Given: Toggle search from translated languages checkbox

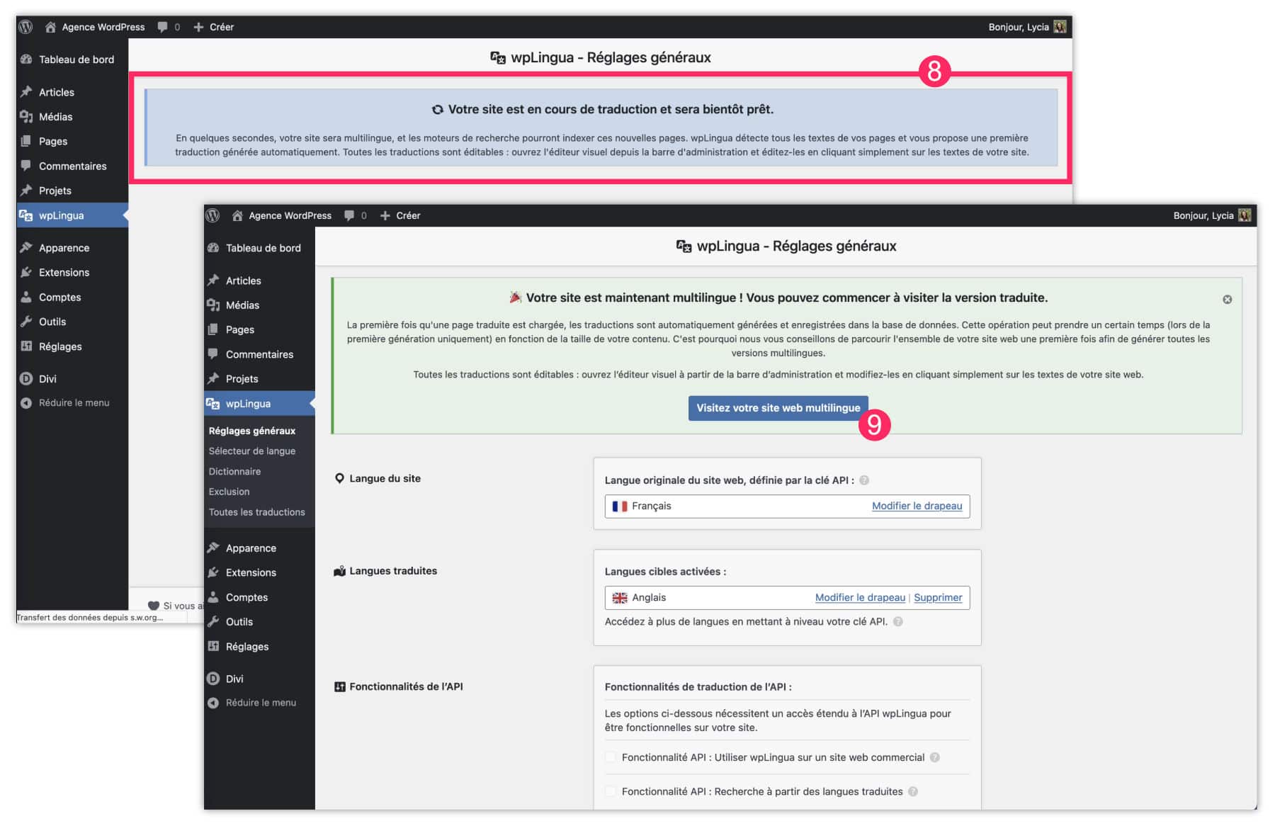Looking at the screenshot, I should point(611,791).
